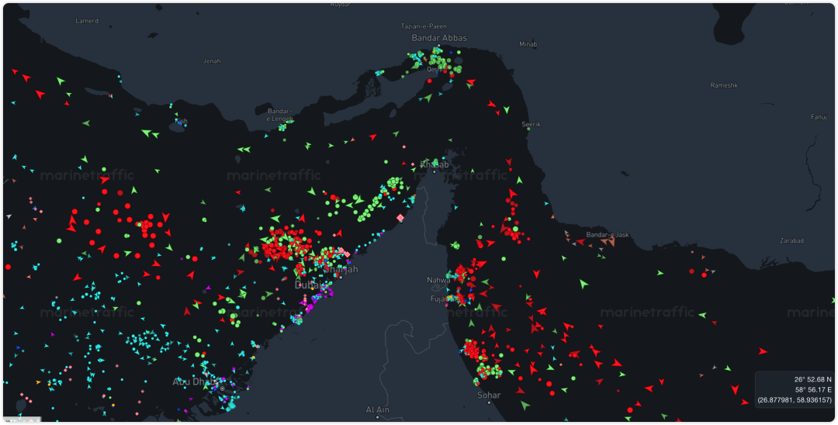This screenshot has width=838, height=425.
Task: Select the green vessel dot at Seerik
Action: tap(528, 130)
